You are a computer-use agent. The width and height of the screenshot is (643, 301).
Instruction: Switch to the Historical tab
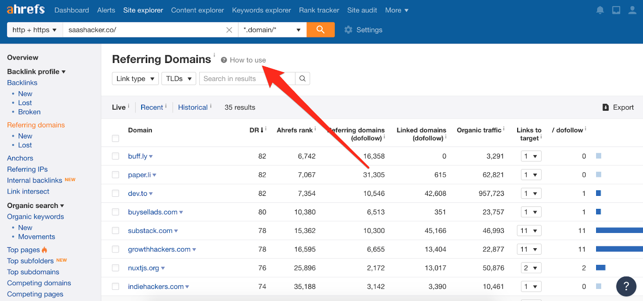click(193, 107)
